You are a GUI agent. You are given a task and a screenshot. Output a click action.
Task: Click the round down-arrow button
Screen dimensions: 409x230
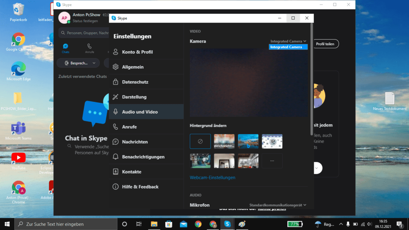point(317,168)
